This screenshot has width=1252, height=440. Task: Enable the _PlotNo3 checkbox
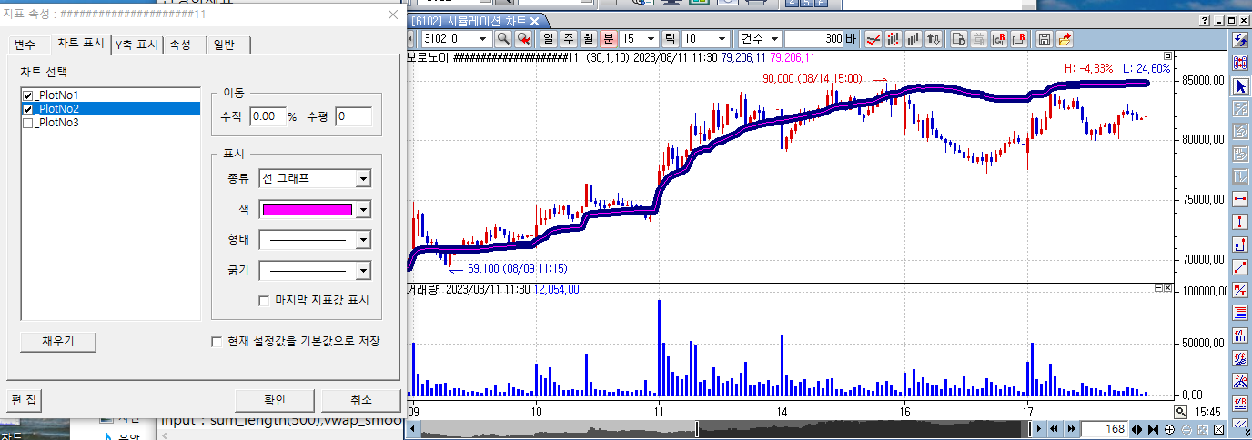pyautogui.click(x=27, y=123)
